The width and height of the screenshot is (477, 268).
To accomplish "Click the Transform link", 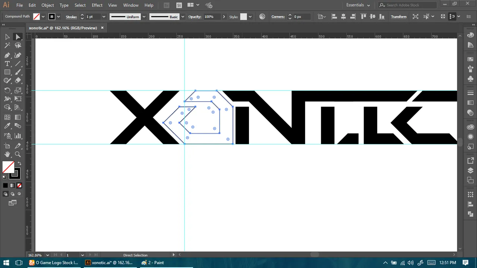I will (x=399, y=17).
